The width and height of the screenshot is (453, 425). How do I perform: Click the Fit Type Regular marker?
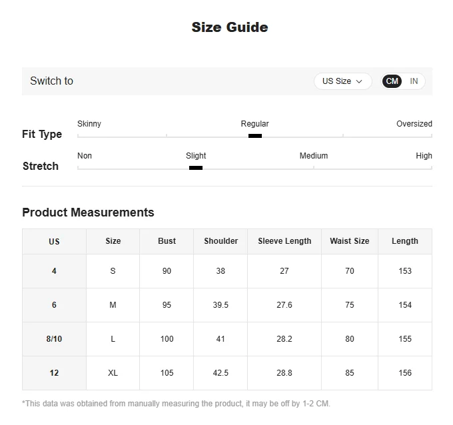tap(254, 136)
